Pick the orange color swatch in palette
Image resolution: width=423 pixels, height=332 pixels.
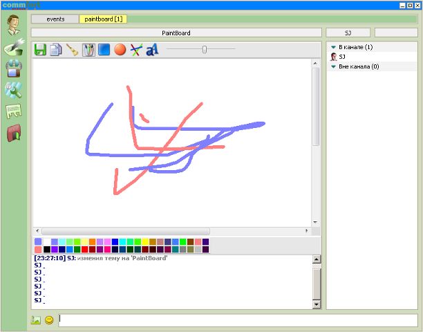click(92, 241)
